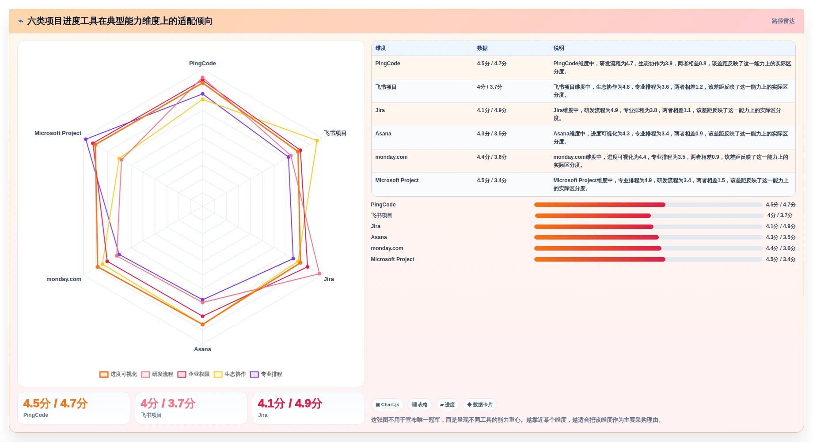Viewport: 813px width, 442px height.
Task: Click the Jira progress bar
Action: [648, 227]
